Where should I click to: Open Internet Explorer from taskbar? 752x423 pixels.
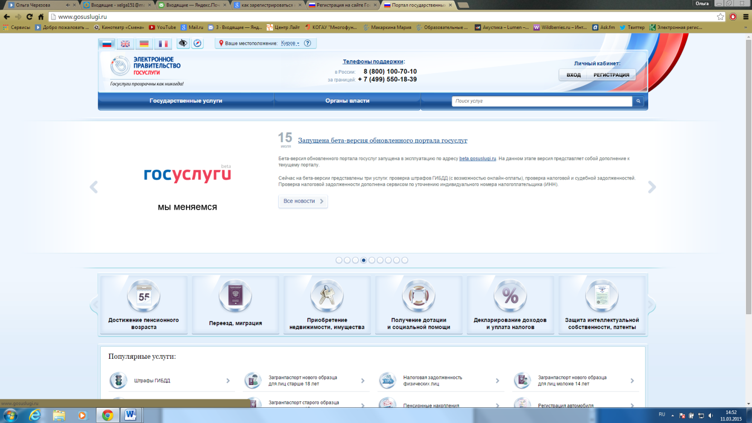pyautogui.click(x=34, y=415)
